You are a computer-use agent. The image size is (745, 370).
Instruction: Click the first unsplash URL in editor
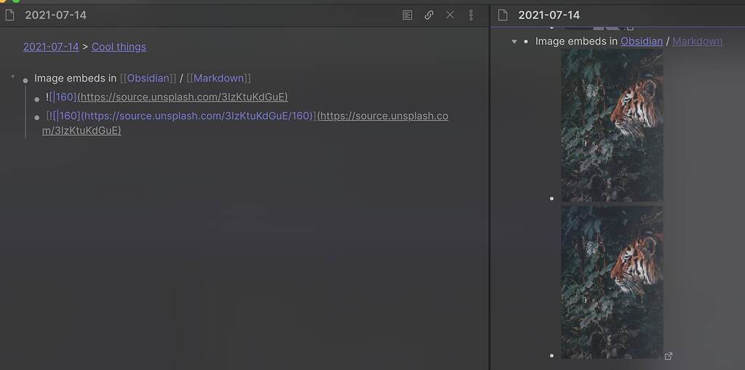click(x=183, y=97)
